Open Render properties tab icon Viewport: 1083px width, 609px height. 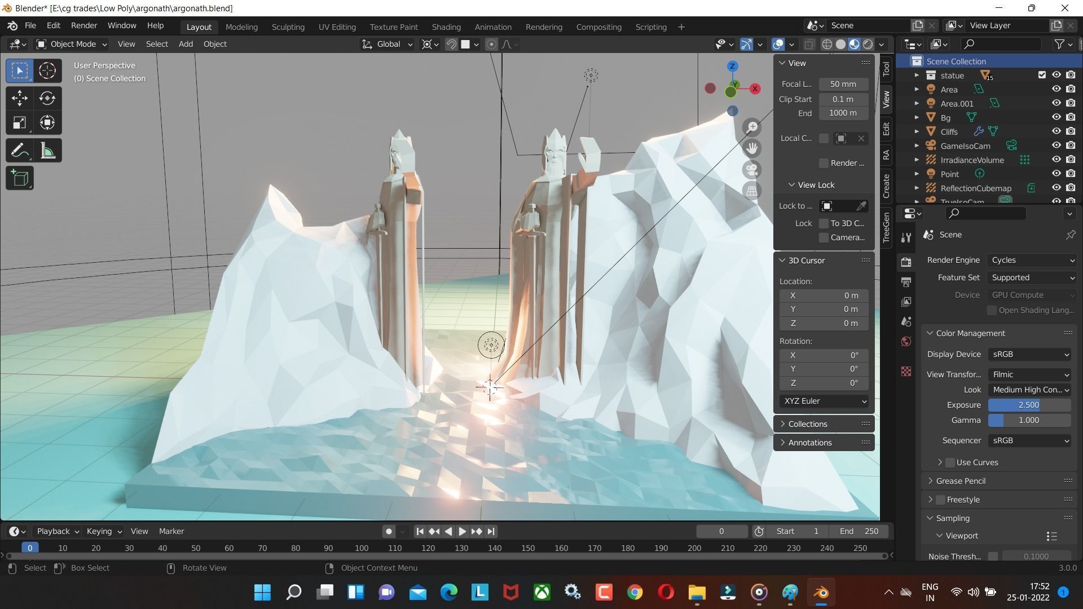(x=906, y=262)
